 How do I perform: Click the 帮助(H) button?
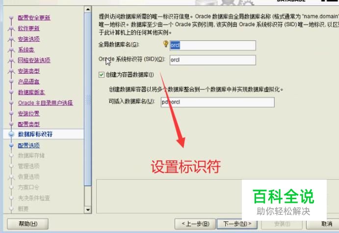pos(28,224)
